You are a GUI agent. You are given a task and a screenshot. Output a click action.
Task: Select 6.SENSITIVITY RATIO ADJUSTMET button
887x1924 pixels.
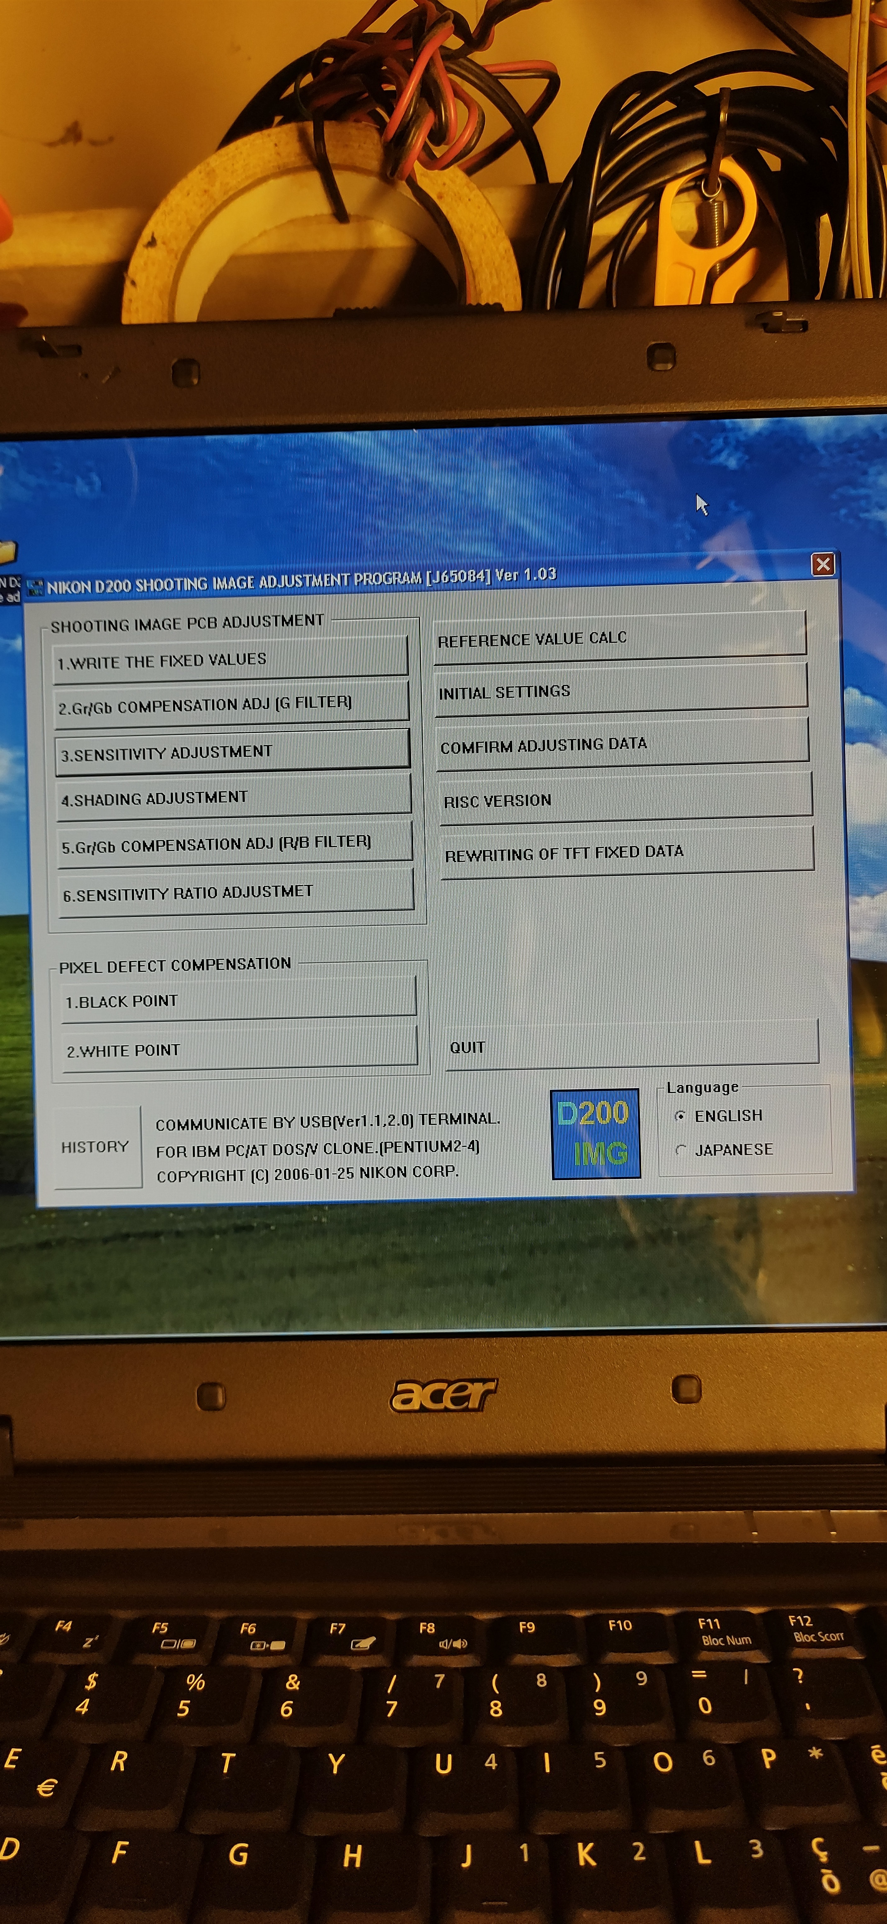(x=237, y=892)
